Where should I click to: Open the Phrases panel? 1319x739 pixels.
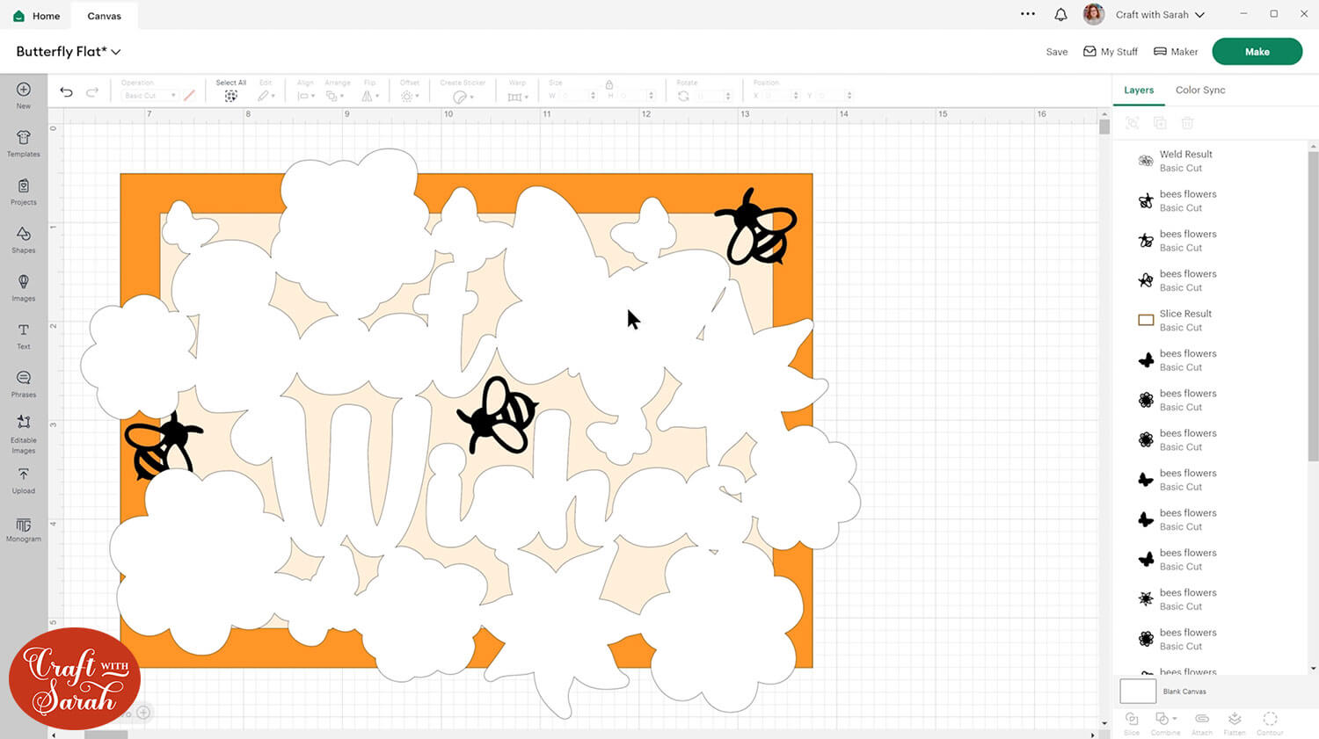24,382
